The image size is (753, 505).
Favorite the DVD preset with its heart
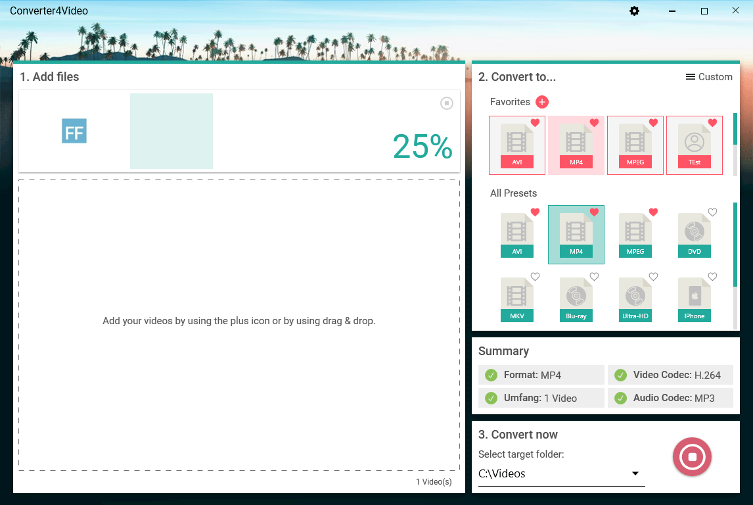(713, 212)
